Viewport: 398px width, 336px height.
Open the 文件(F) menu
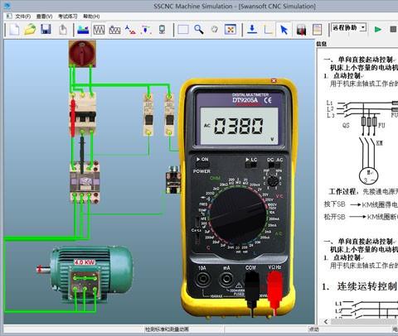[22, 17]
